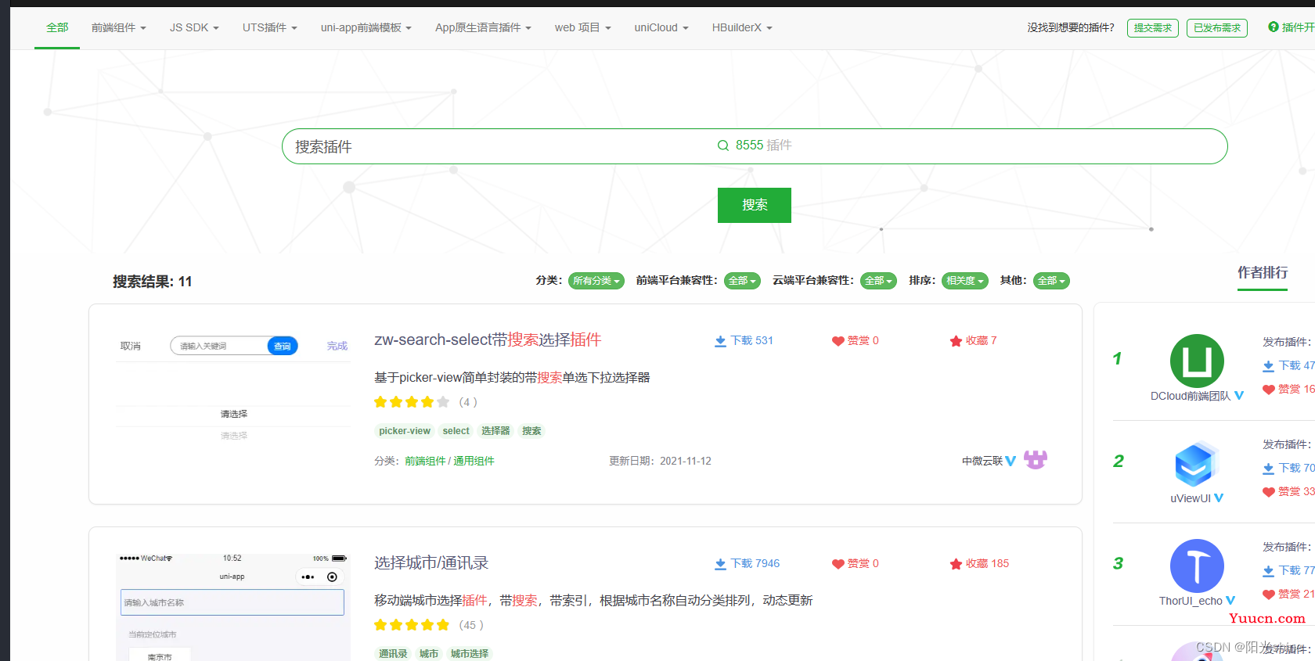
Task: Click the 城市选择 tag
Action: [470, 654]
